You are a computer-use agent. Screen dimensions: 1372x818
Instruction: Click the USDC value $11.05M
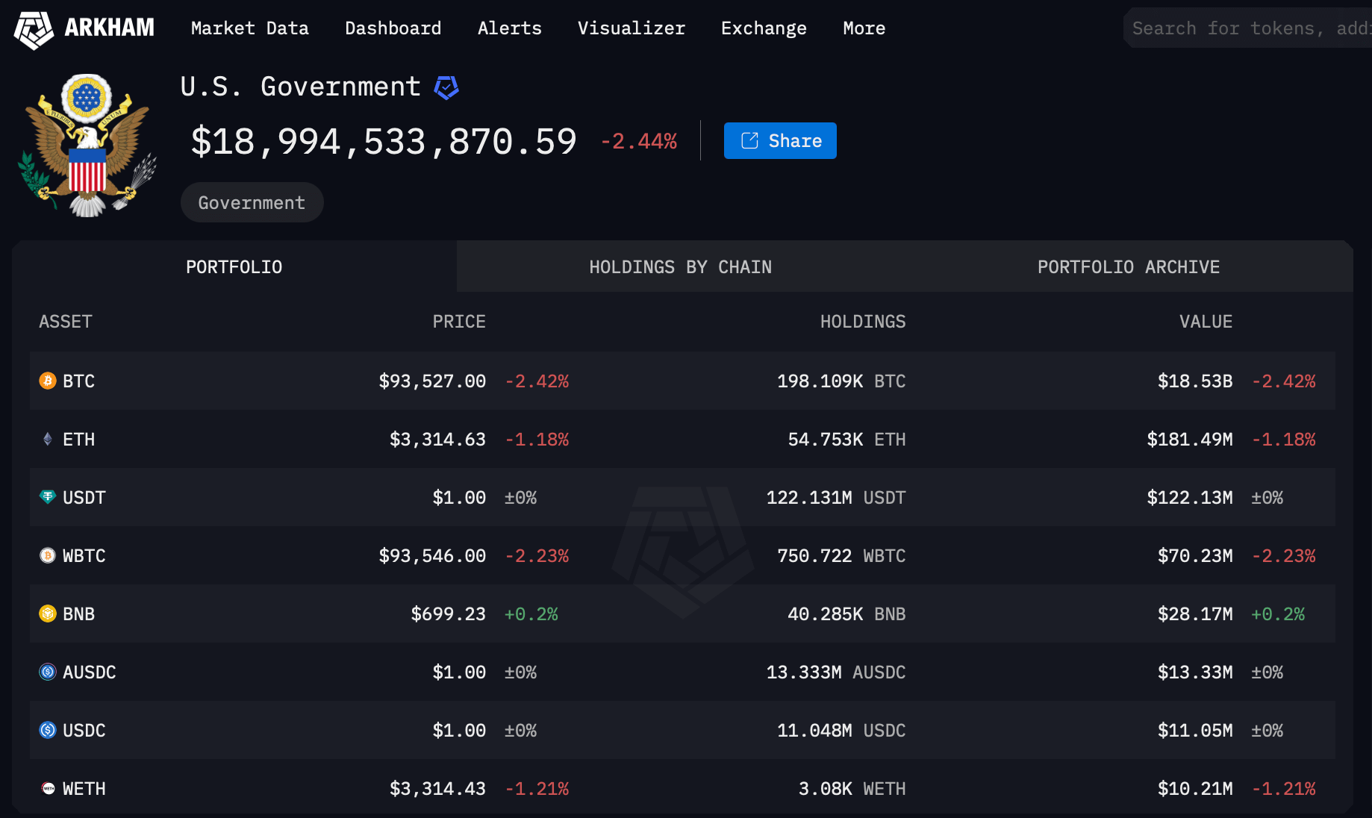(1195, 730)
